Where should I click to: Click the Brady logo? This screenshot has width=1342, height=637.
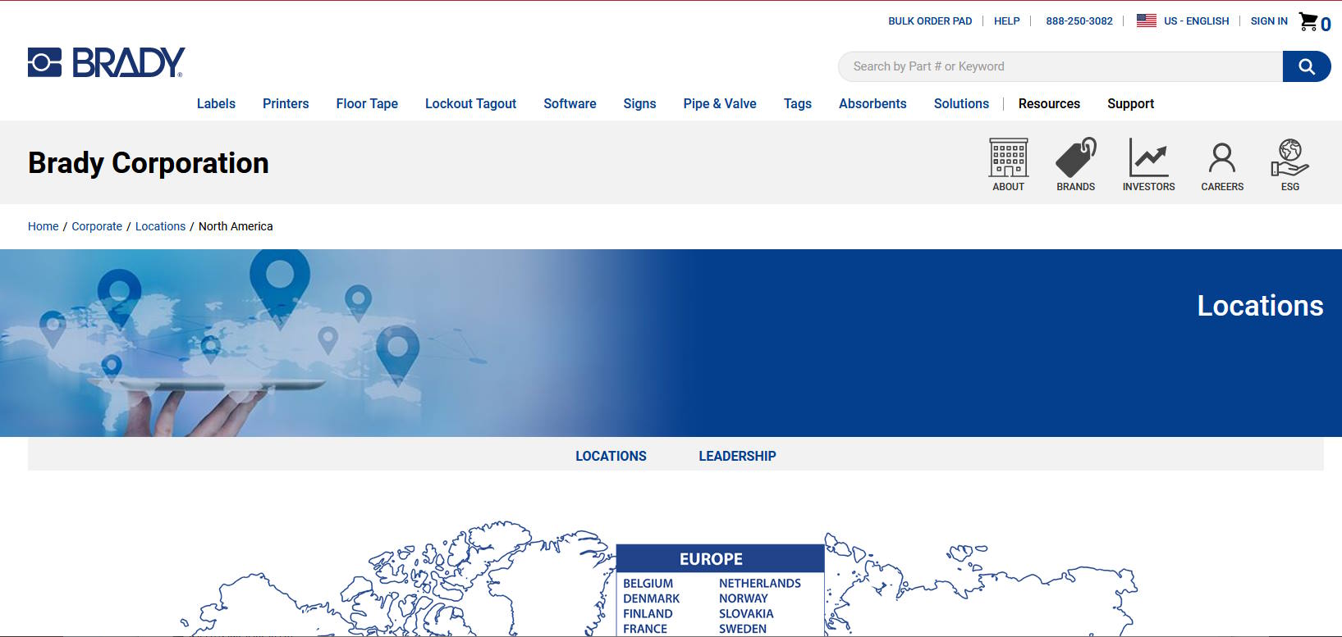106,62
